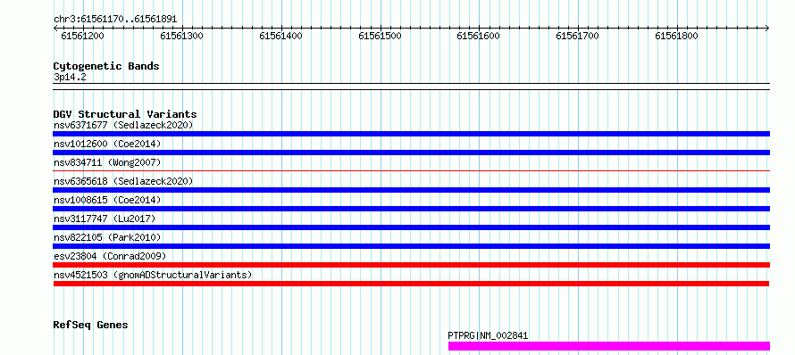Screen dimensions: 795x355
Task: Click the right arrow of the ruler
Action: (x=767, y=29)
